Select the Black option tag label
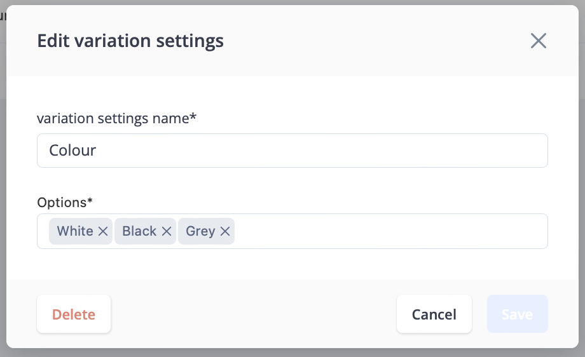585x357 pixels. 139,231
